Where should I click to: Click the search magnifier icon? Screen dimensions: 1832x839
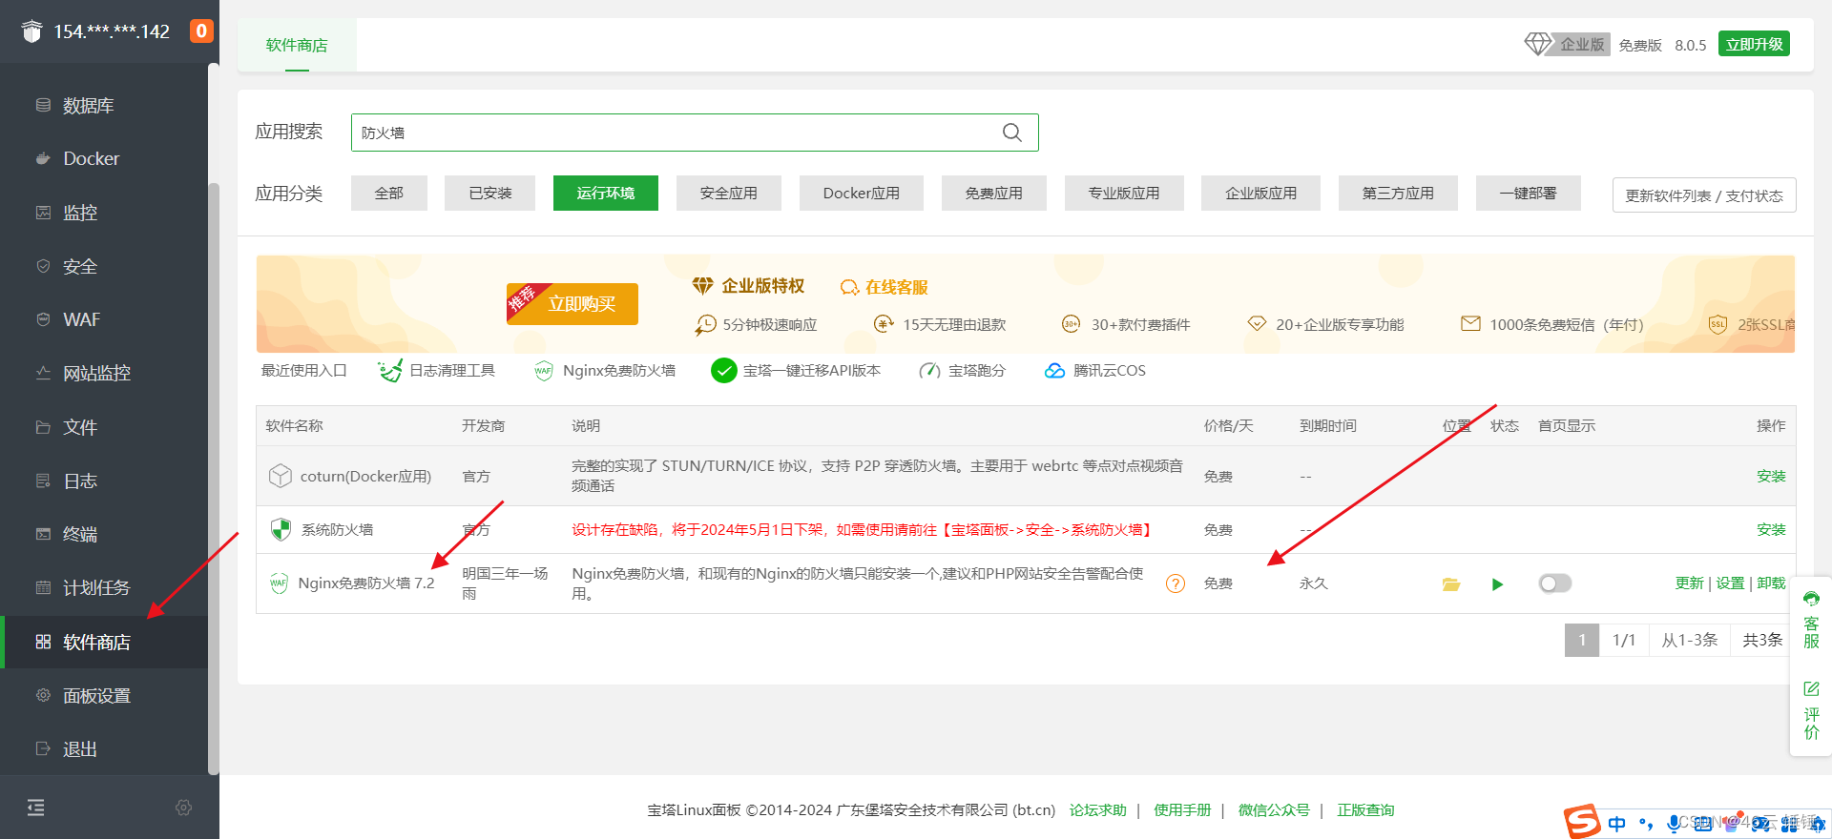point(1012,133)
